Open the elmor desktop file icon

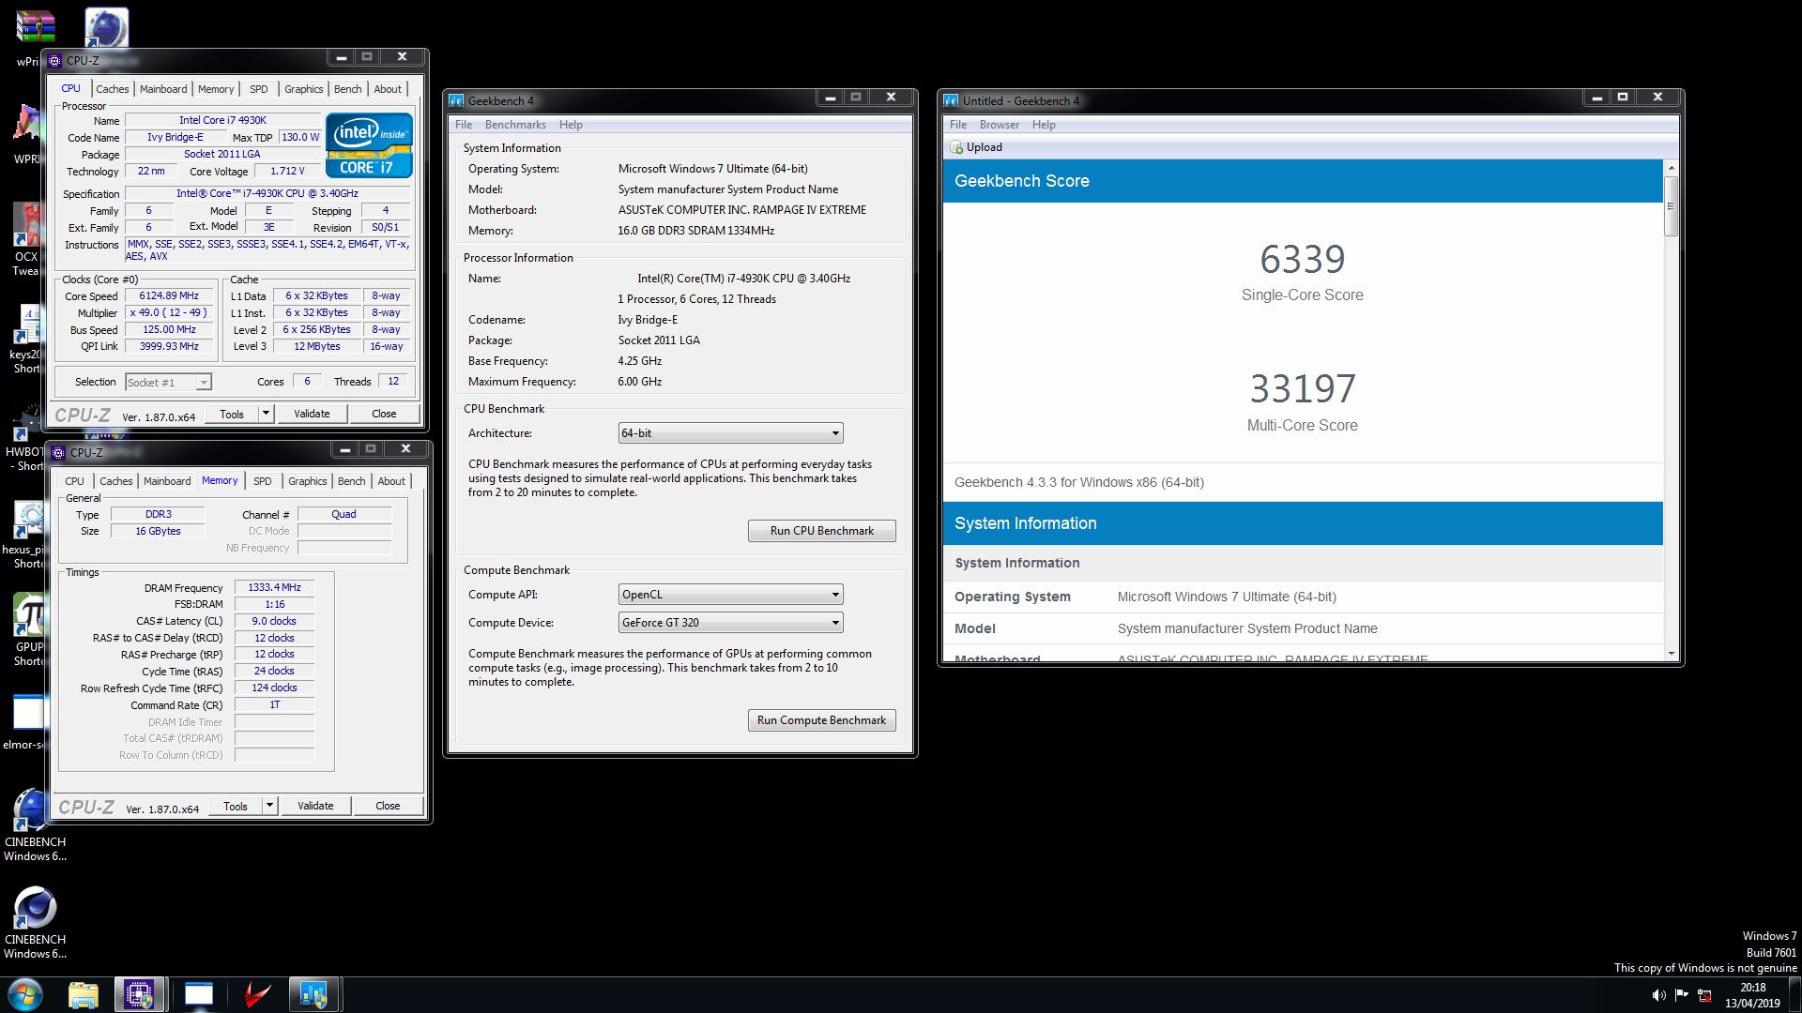pyautogui.click(x=26, y=722)
